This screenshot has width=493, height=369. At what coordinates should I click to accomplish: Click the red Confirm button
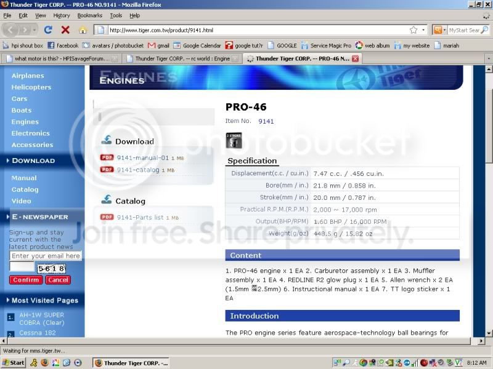(x=26, y=280)
